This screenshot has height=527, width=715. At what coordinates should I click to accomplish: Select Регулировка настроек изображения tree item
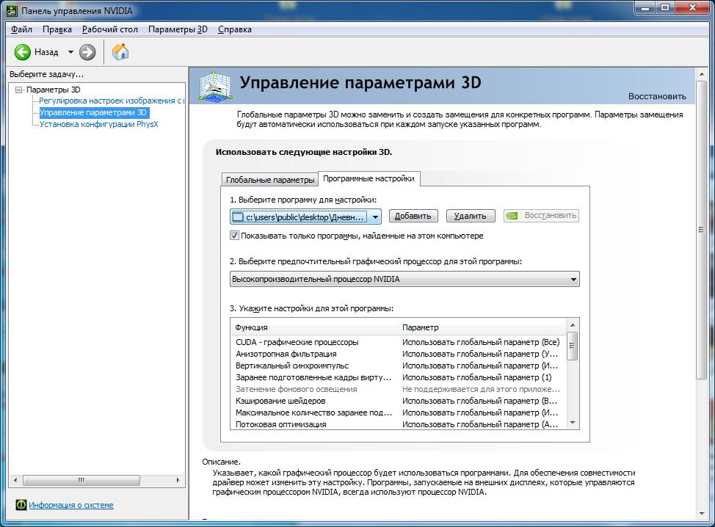[x=111, y=101]
